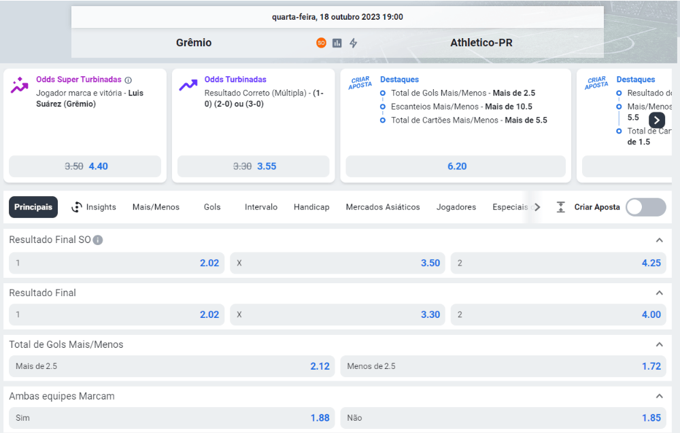The height and width of the screenshot is (433, 680).
Task: Click the Escanteios Mais/Menos highlight line
Action: [462, 106]
